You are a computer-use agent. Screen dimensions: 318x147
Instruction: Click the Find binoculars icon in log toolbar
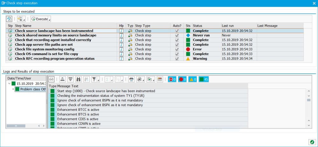(x=78, y=79)
